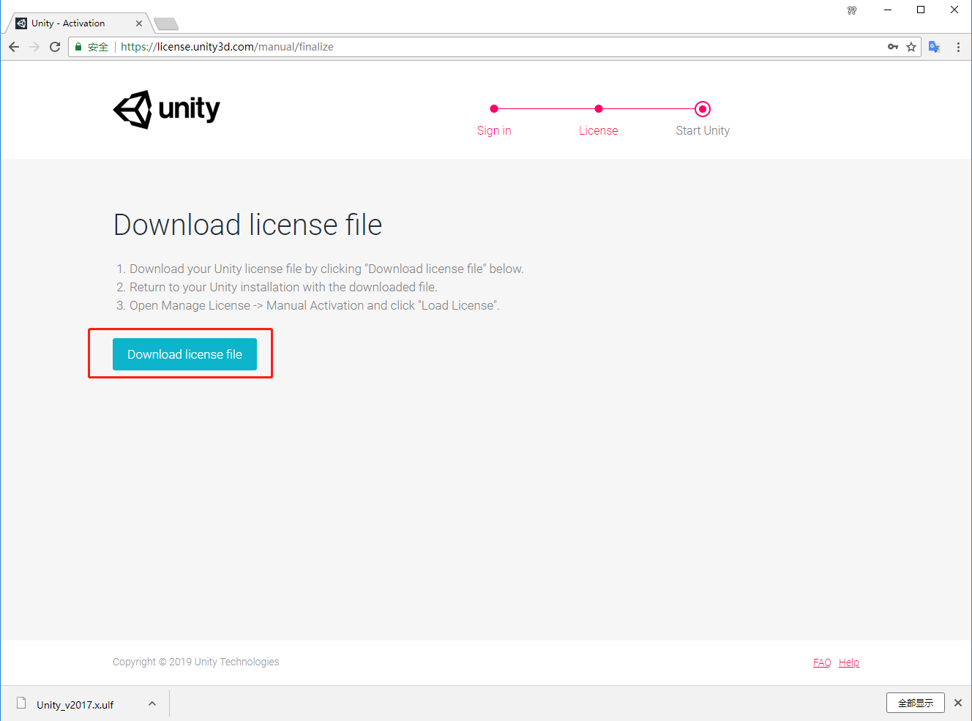Screen dimensions: 972x721
Task: Switch to the Unity - Activation tab
Action: point(77,23)
